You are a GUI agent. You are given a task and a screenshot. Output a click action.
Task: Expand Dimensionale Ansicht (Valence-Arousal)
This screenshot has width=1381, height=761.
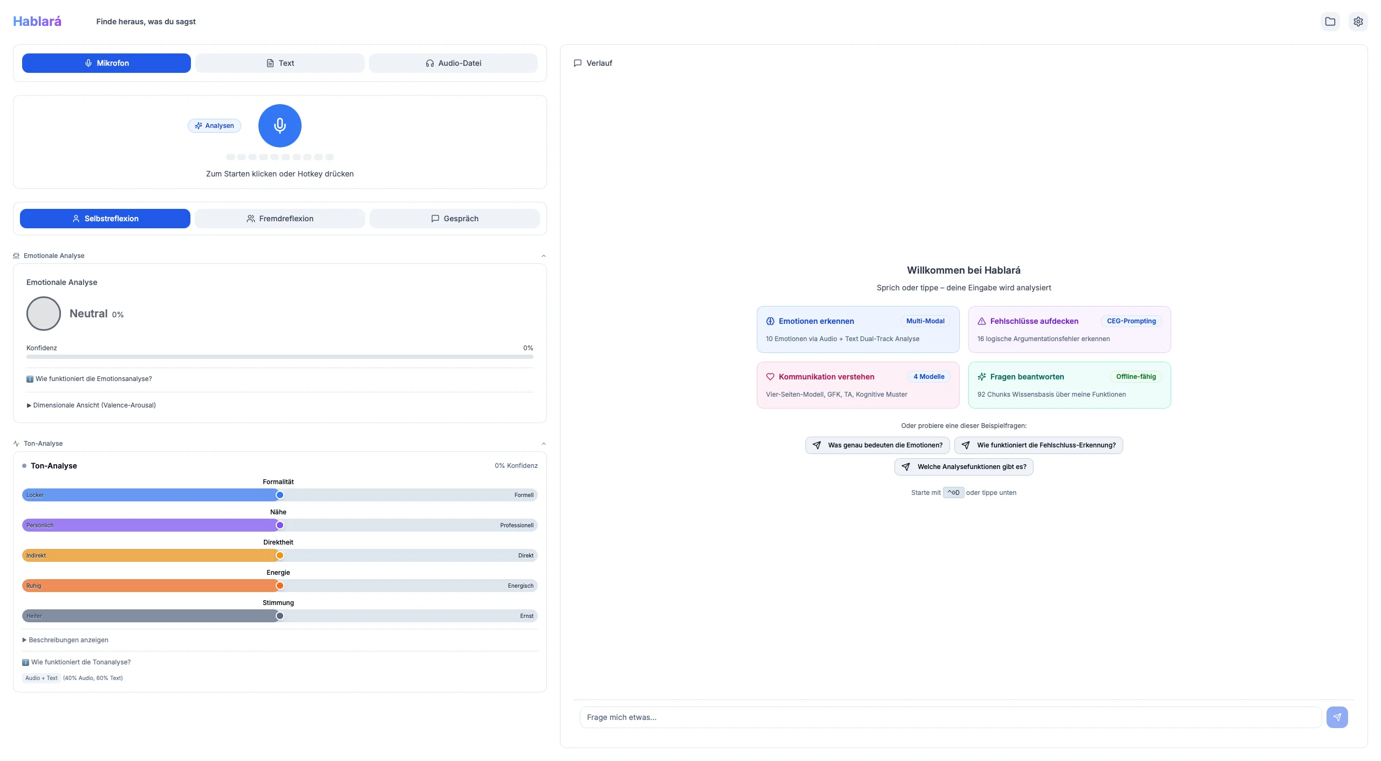click(x=91, y=405)
